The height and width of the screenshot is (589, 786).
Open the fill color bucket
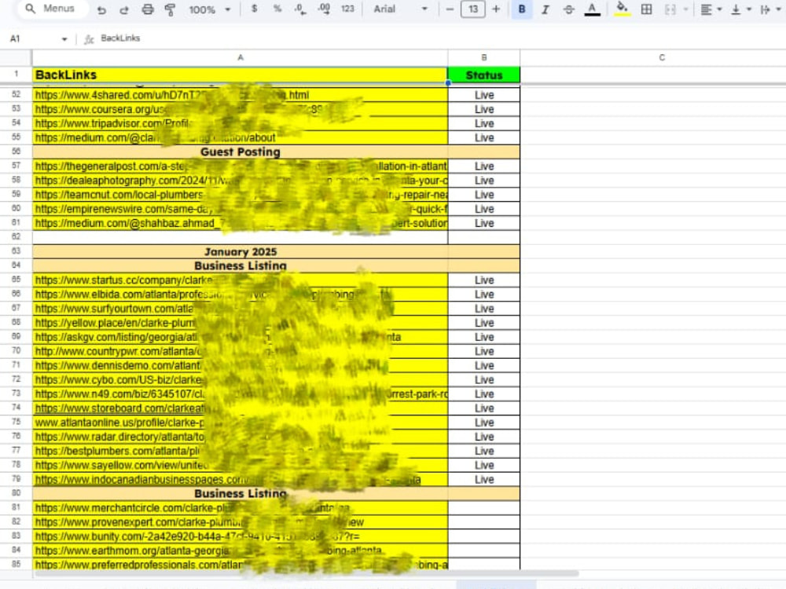pyautogui.click(x=622, y=9)
